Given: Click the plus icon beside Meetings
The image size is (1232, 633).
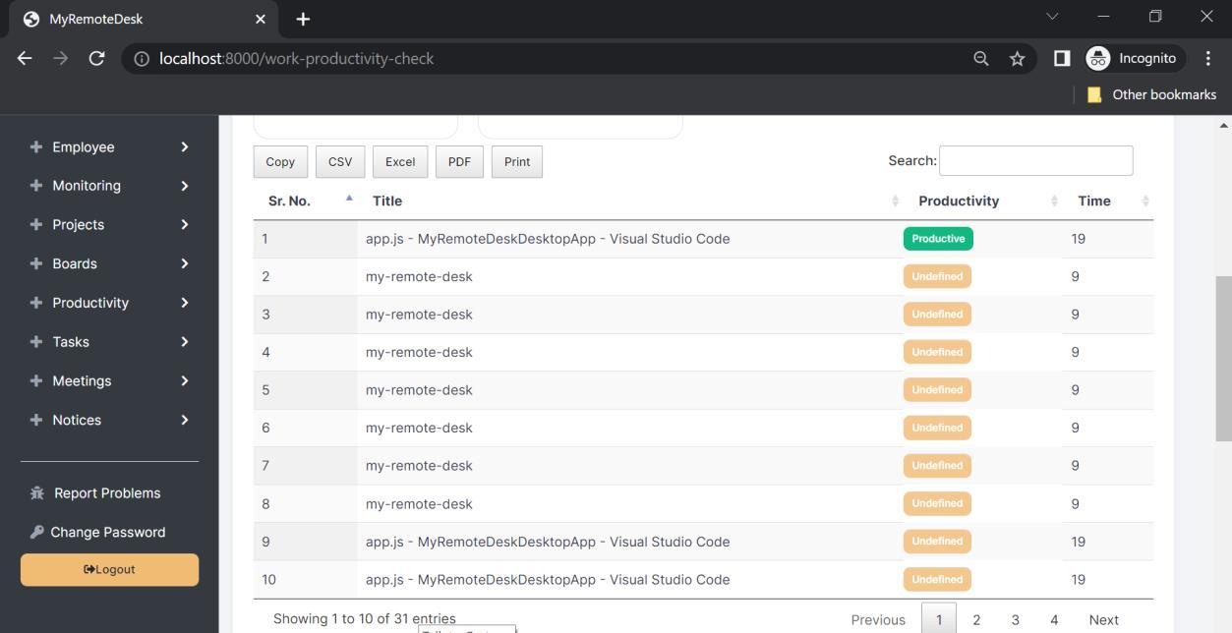Looking at the screenshot, I should [36, 381].
